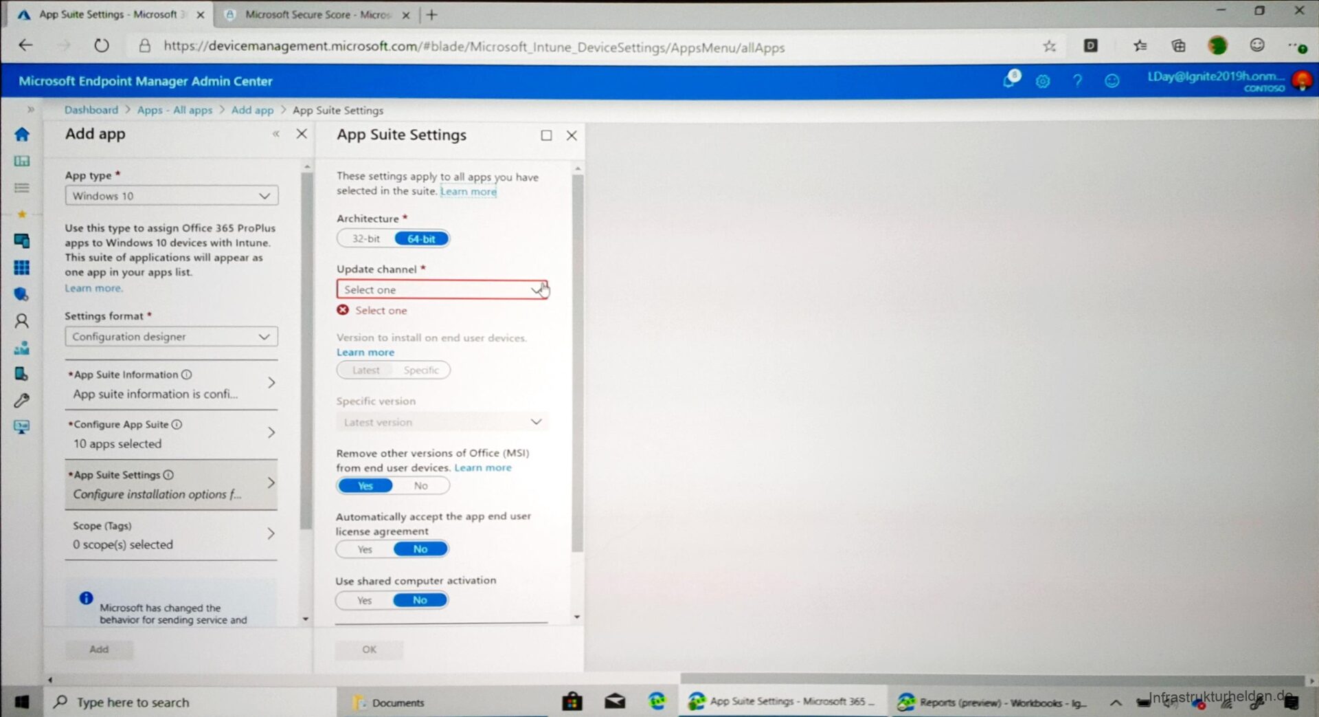Click Configure App Suite info icon
1319x717 pixels.
[x=177, y=425]
